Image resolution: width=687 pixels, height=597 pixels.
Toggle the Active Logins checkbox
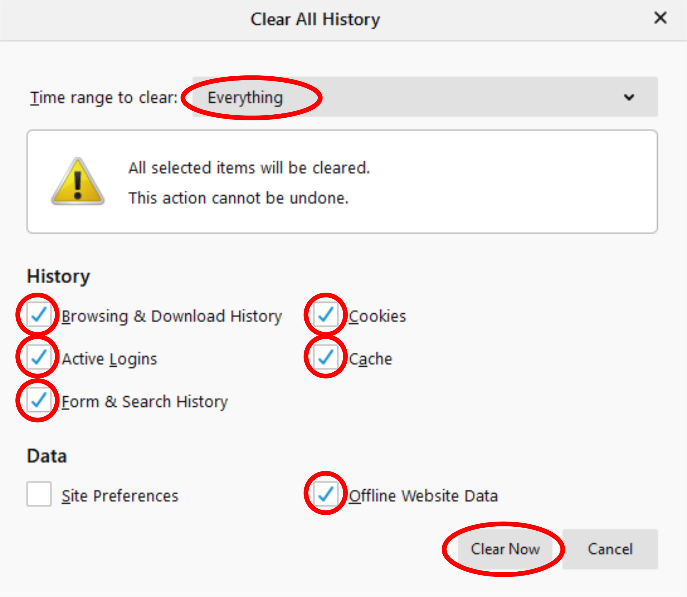39,357
